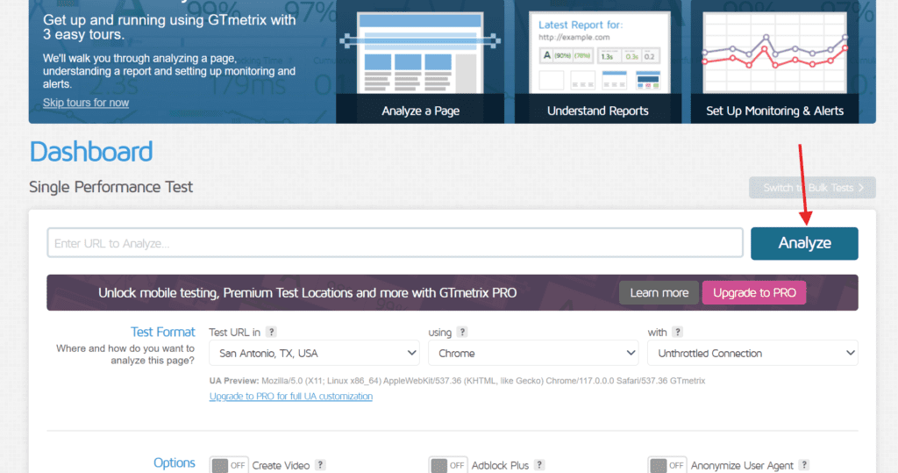Follow the Skip tours for now link
This screenshot has width=898, height=473.
coord(86,103)
